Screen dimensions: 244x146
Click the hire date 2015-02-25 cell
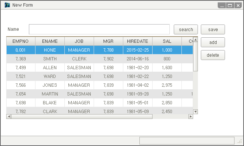138,50
